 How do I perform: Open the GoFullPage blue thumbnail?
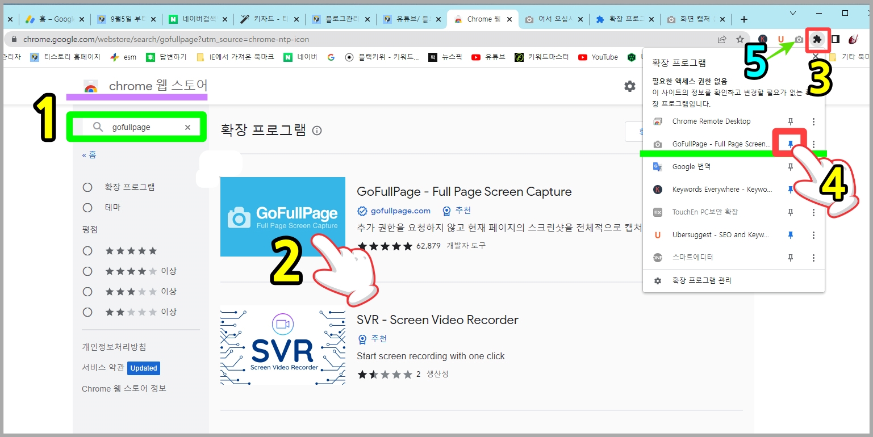point(283,217)
